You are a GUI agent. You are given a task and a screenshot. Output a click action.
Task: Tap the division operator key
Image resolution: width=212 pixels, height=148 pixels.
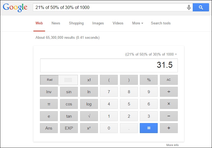[169, 92]
